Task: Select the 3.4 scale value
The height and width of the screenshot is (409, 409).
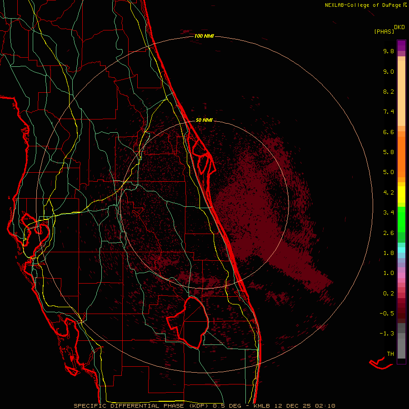Action: [x=389, y=213]
